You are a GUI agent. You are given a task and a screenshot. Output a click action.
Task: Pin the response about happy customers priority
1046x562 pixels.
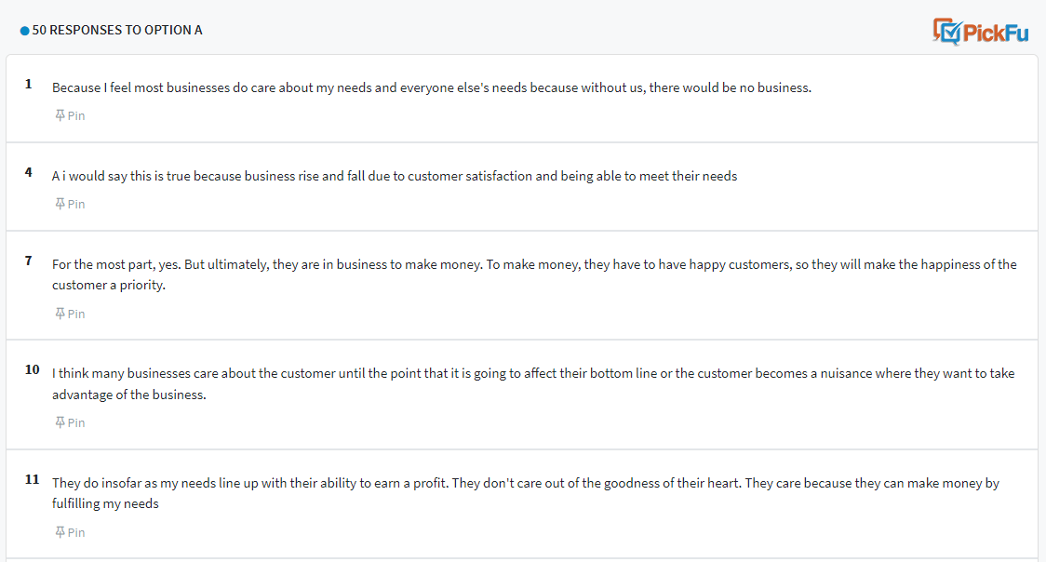(70, 314)
